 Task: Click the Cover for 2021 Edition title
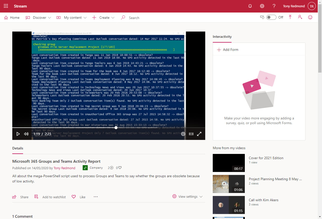click(266, 158)
